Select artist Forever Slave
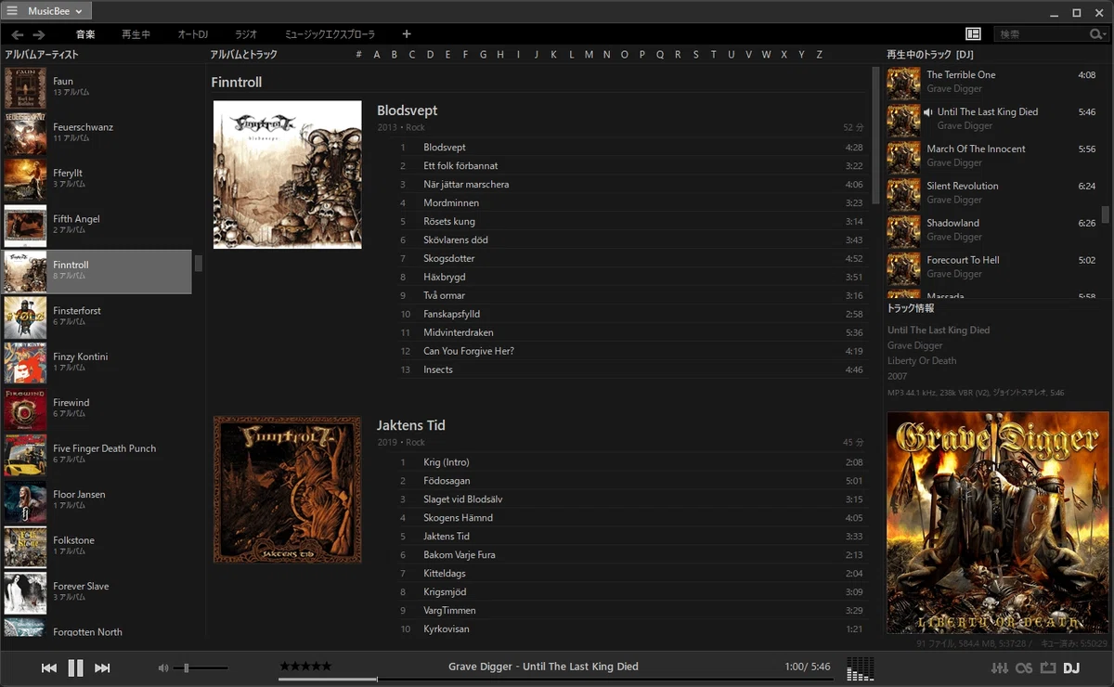1114x687 pixels. [97, 593]
